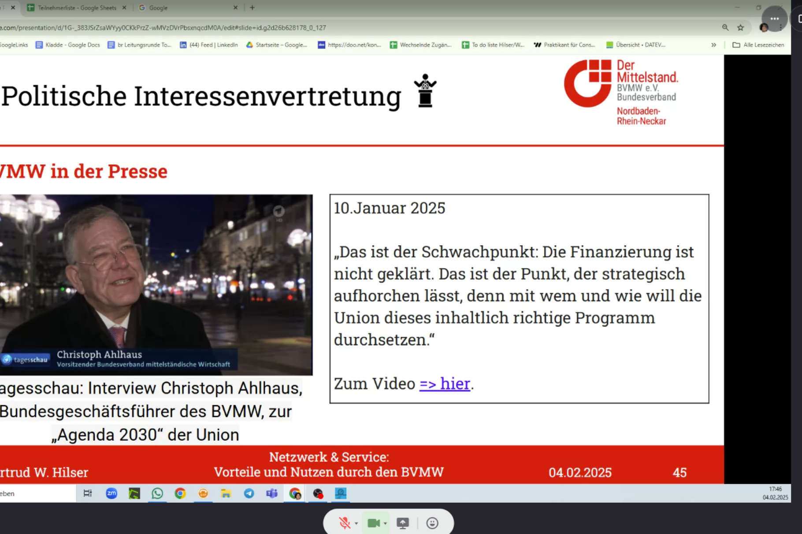This screenshot has height=534, width=802.
Task: Open Microsoft Teams from the taskbar
Action: [x=271, y=493]
